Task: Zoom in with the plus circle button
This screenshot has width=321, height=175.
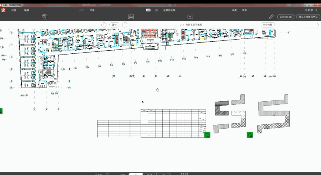Action: click(x=104, y=25)
